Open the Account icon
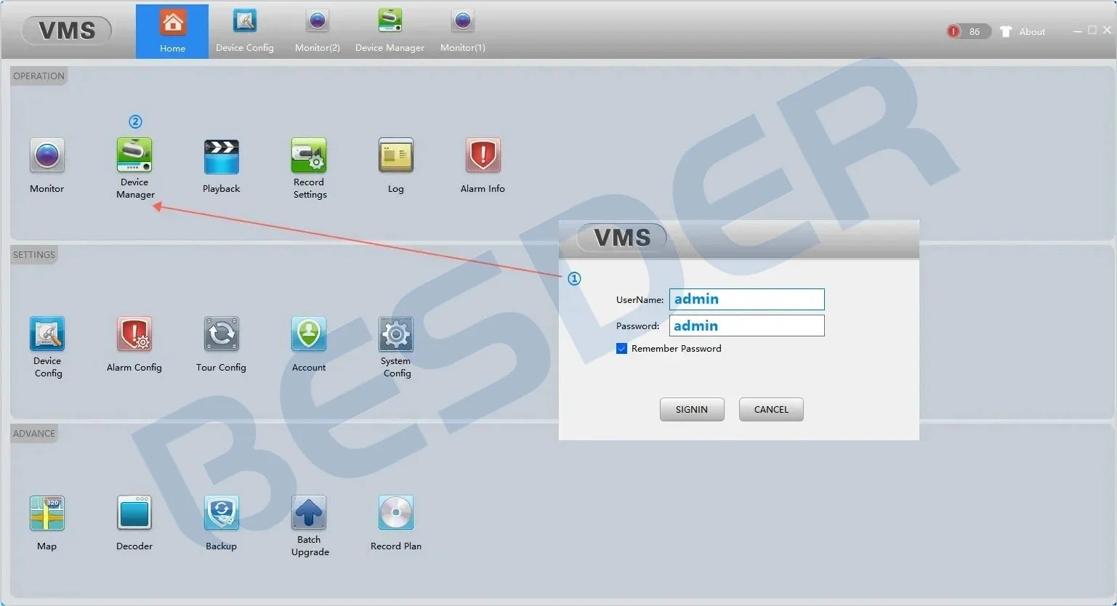1117x606 pixels. click(x=309, y=334)
